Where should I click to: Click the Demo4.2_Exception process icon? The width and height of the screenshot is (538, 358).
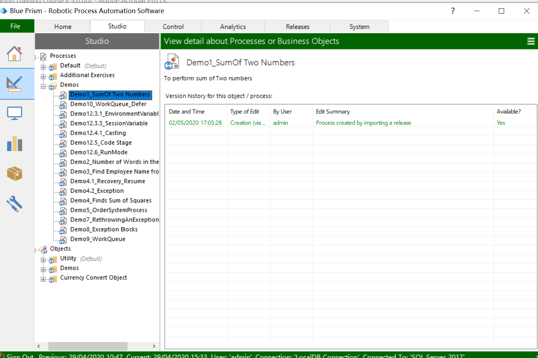[63, 191]
